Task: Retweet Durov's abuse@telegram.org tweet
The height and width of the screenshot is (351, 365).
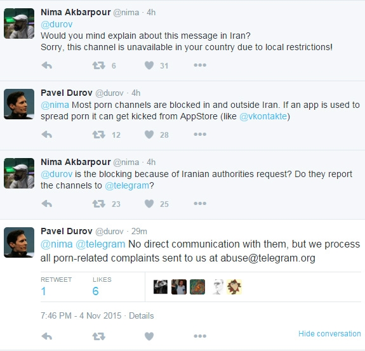Action: coord(98,336)
